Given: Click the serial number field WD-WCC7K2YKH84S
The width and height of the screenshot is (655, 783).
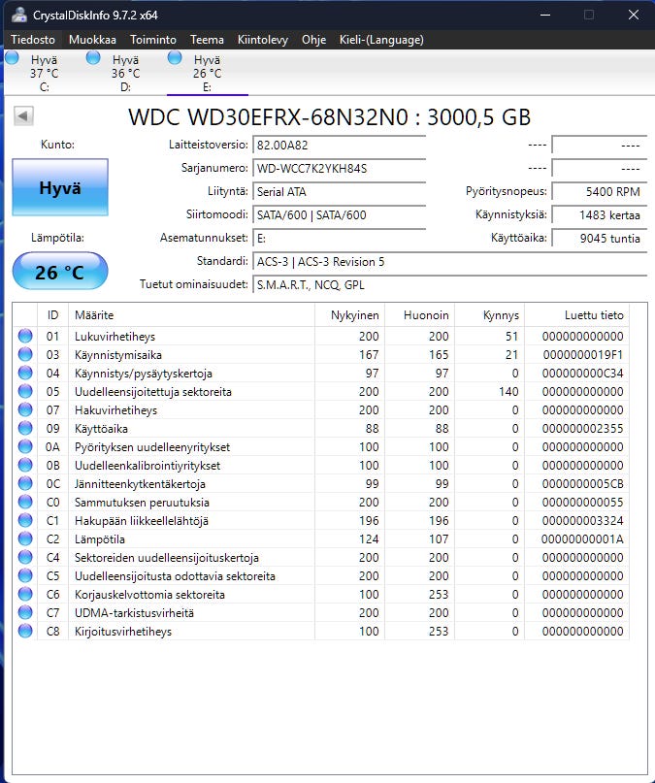Looking at the screenshot, I should 339,168.
